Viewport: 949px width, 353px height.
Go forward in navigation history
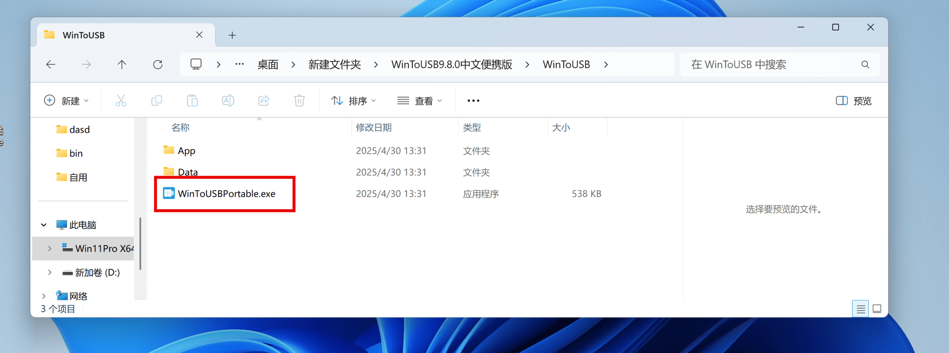tap(86, 65)
